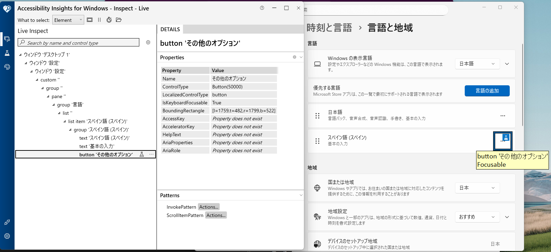551x252 pixels.
Task: Open Live Inspect mode in the left sidebar
Action: (x=7, y=39)
